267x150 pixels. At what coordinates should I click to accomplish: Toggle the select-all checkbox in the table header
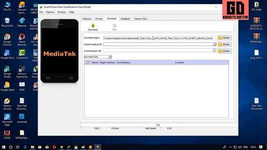coord(88,62)
